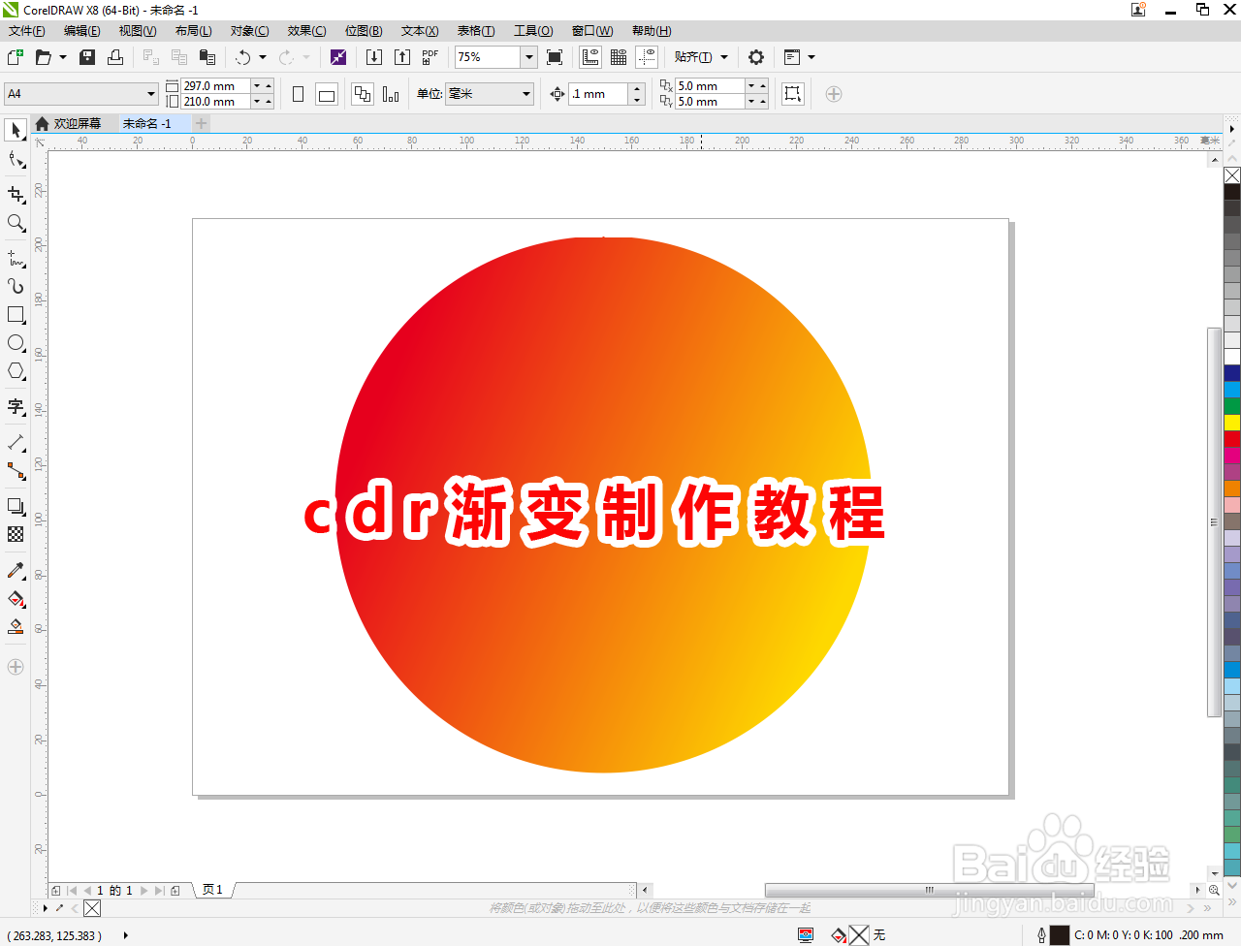This screenshot has height=946, width=1241.
Task: Choose the Interactive Fill tool
Action: (x=16, y=599)
